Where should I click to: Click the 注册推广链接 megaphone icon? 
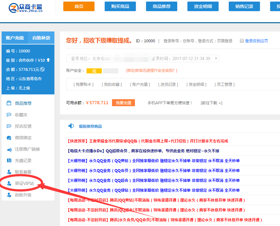pyautogui.click(x=9, y=149)
